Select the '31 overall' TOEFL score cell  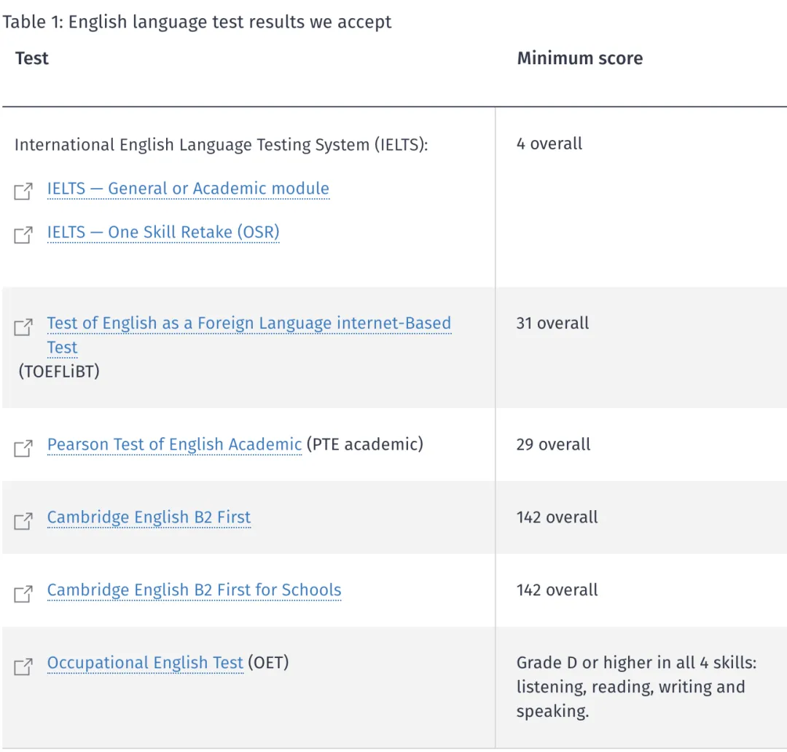(552, 323)
